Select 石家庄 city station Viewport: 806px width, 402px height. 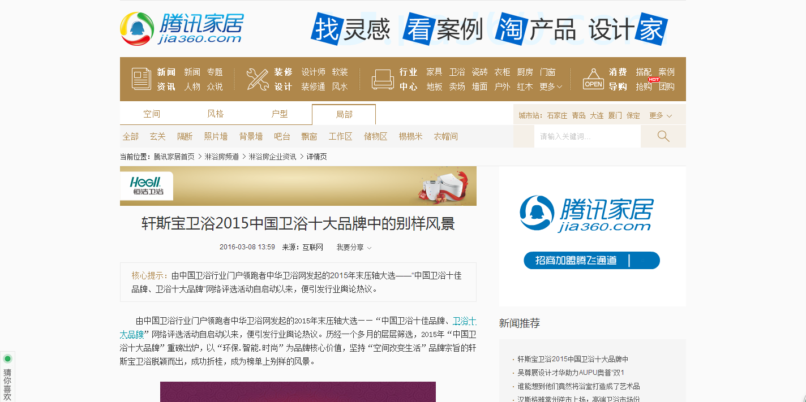(557, 115)
